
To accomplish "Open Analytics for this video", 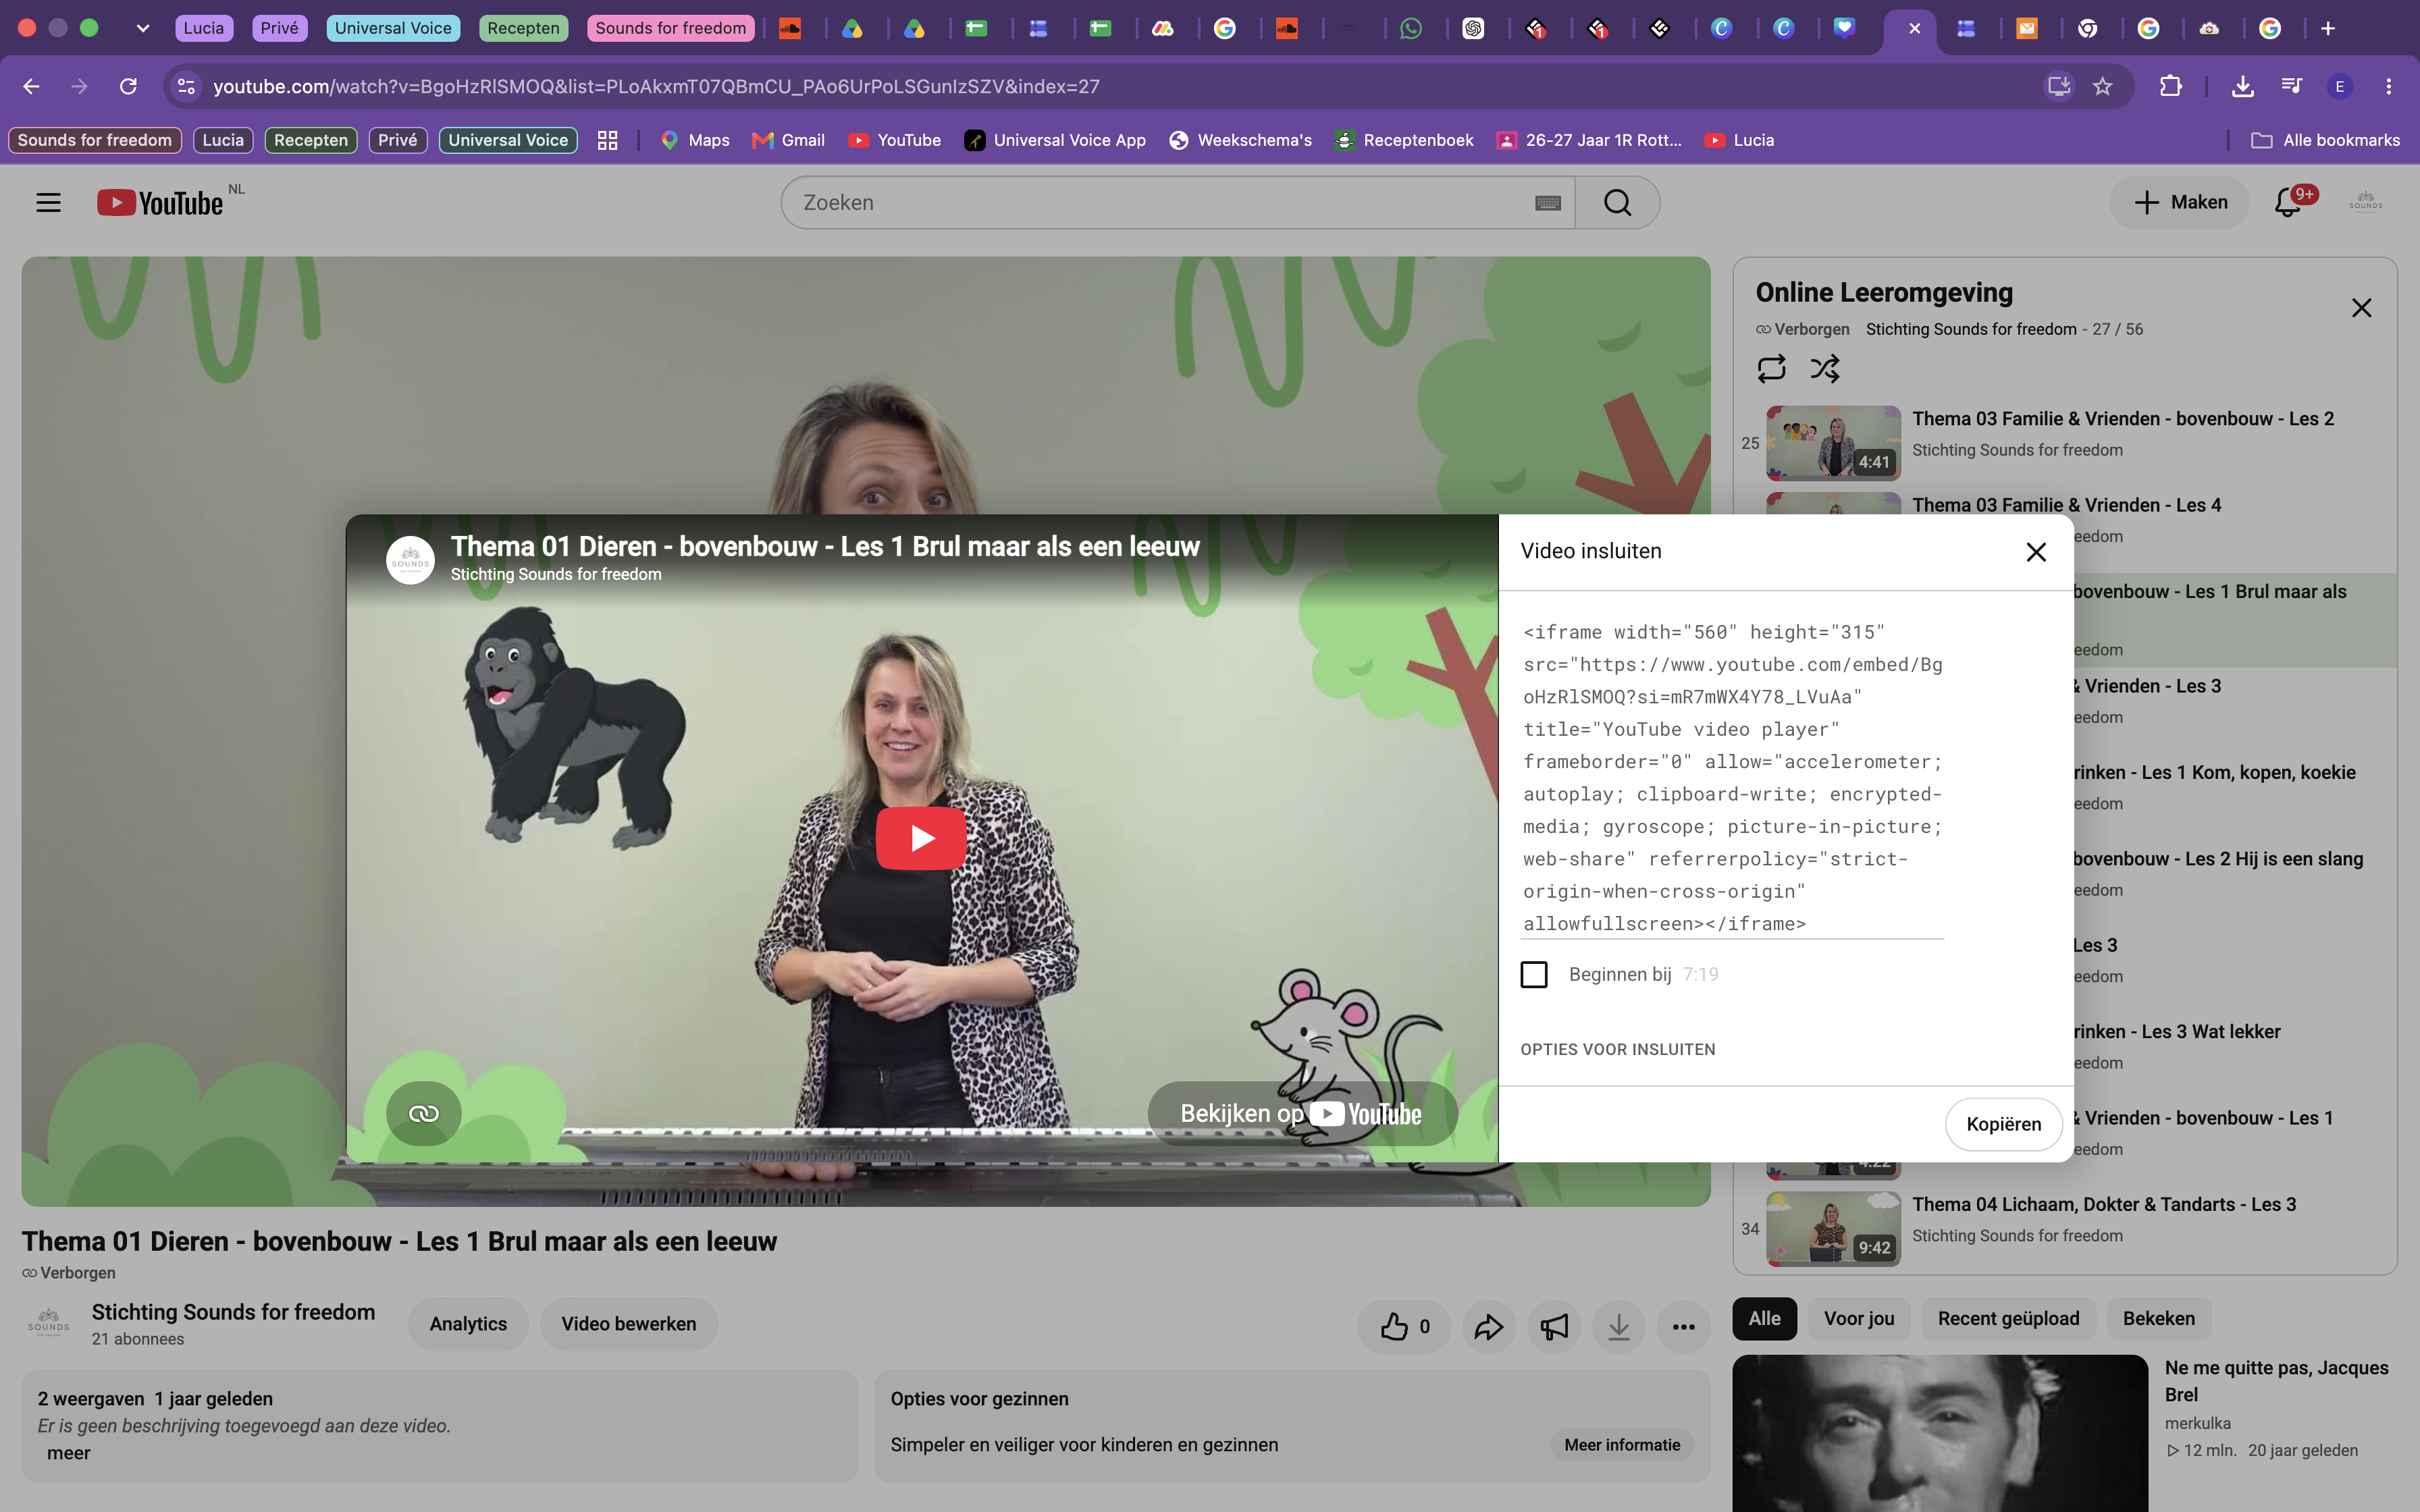I will click(468, 1324).
